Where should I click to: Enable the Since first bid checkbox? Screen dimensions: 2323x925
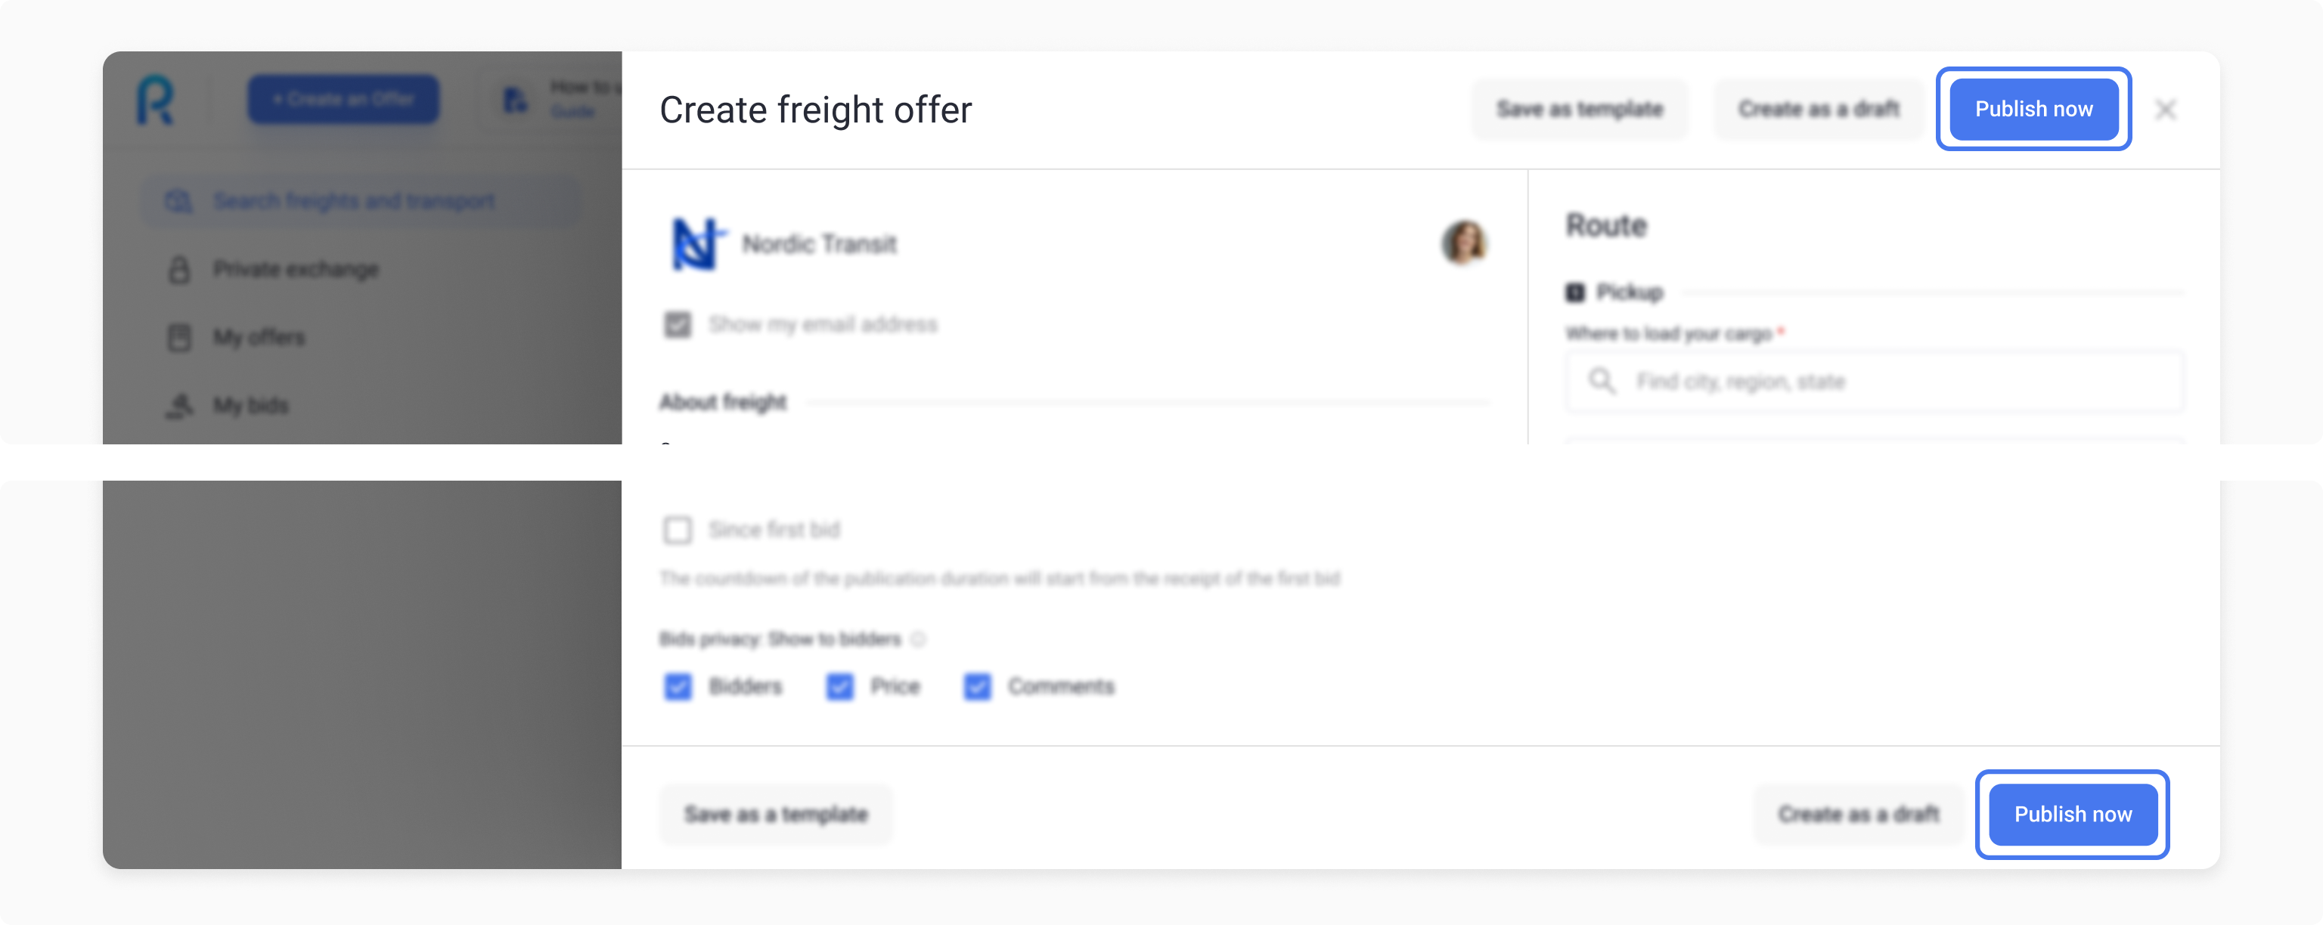[x=678, y=530]
